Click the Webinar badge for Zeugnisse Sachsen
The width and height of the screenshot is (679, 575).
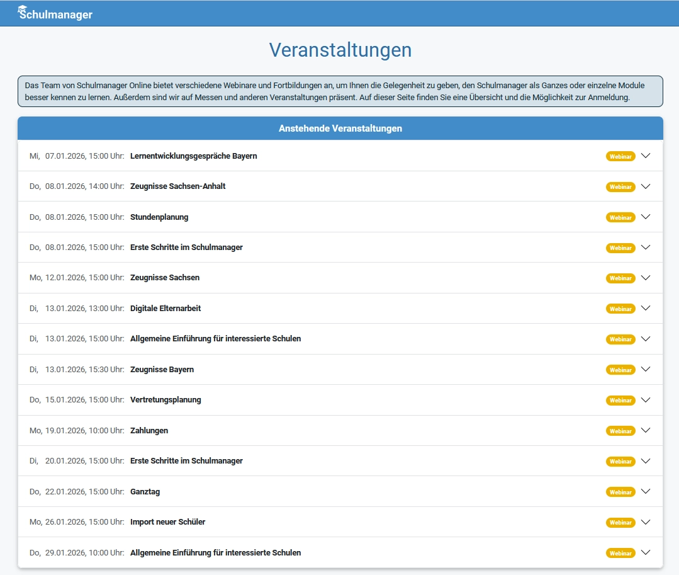point(620,278)
